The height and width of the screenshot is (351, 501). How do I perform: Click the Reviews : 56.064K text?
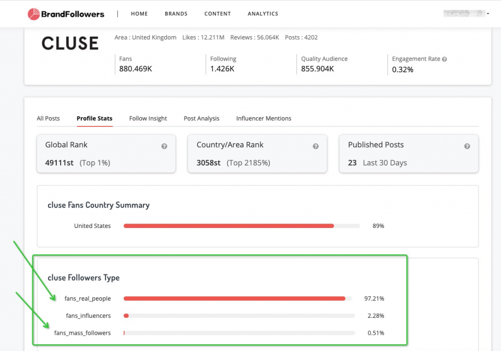click(254, 37)
